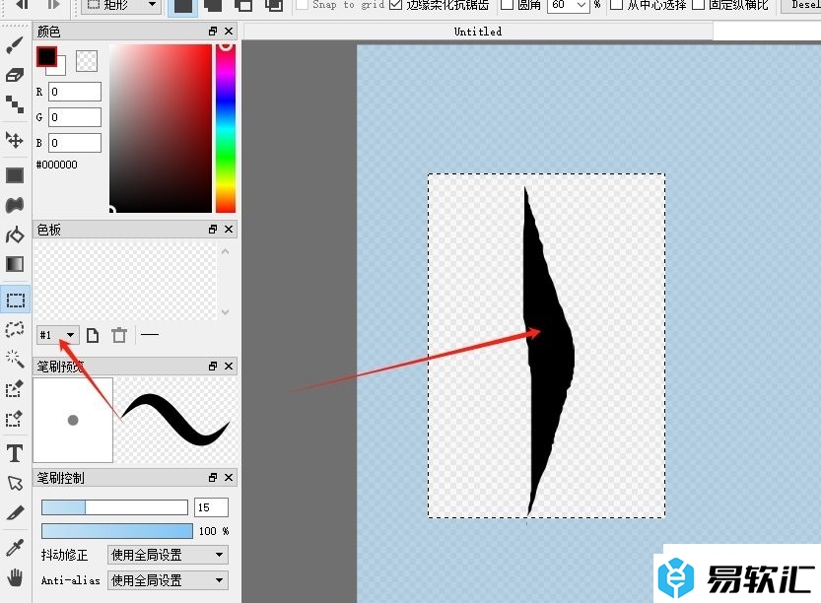Select the transparent color swatch

click(87, 61)
